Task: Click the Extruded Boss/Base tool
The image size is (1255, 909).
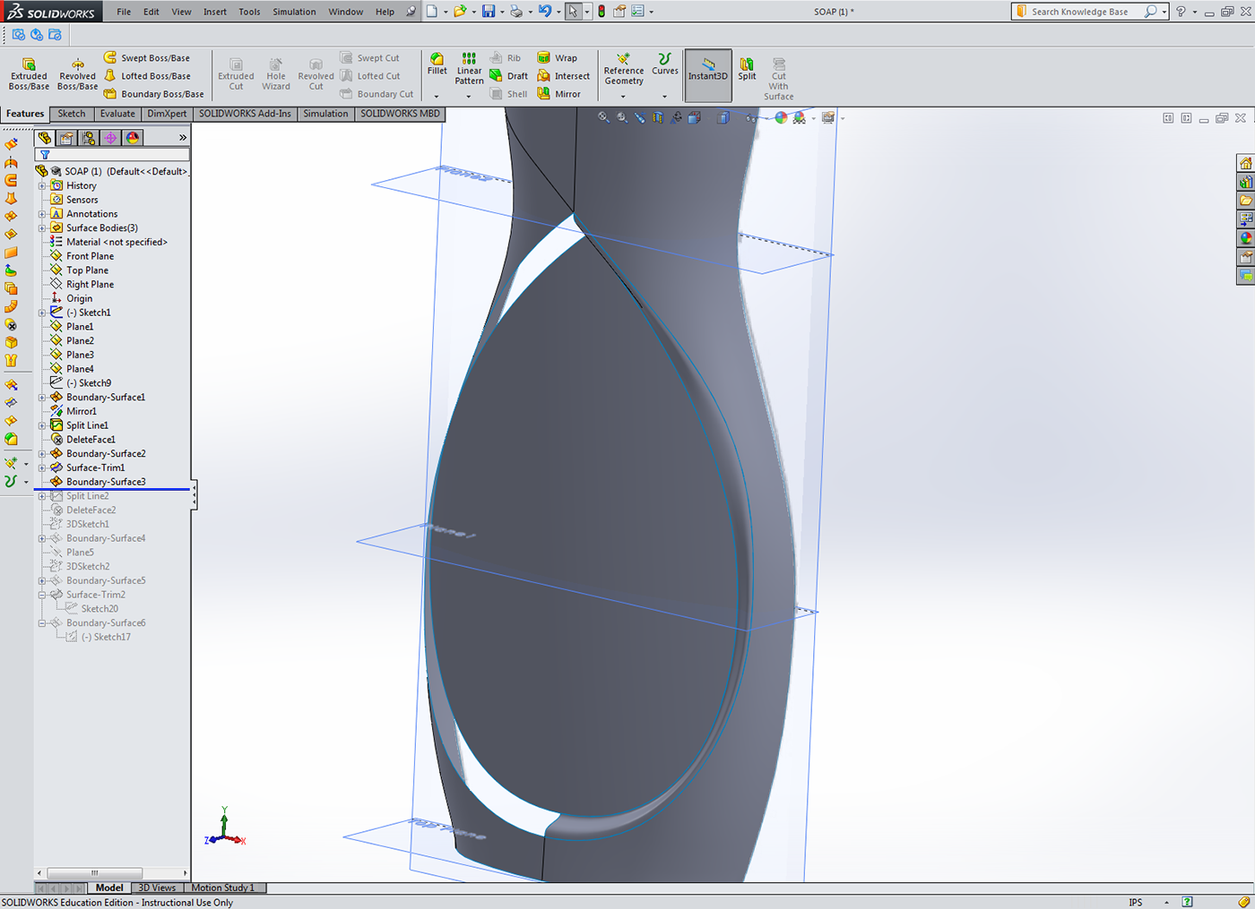Action: [29, 73]
